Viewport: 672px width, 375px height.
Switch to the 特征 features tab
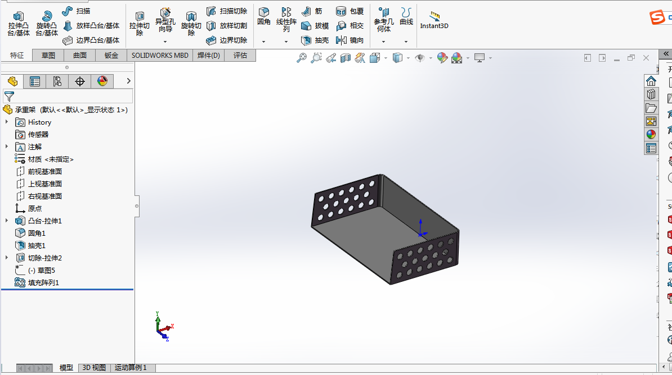[17, 56]
